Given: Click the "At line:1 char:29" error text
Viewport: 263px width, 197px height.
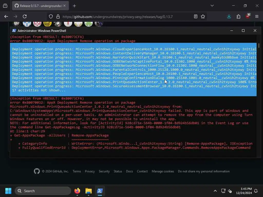Looking at the screenshot, I should tap(27, 131).
